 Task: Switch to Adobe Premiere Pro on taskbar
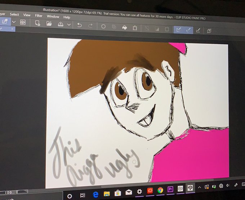170,190
